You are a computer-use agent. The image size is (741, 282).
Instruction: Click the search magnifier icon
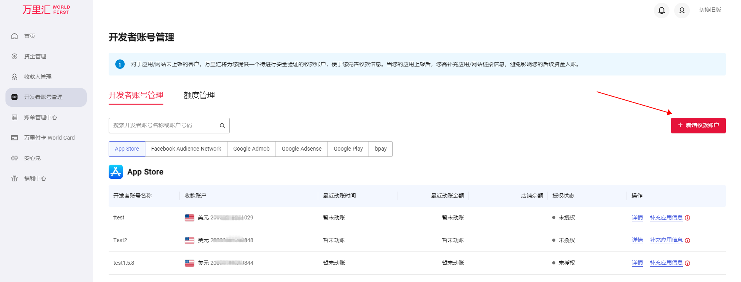tap(222, 126)
